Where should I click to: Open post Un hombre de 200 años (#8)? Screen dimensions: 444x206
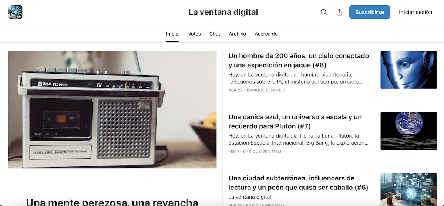(299, 60)
